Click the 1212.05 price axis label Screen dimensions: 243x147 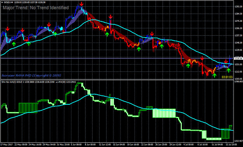(x=238, y=72)
